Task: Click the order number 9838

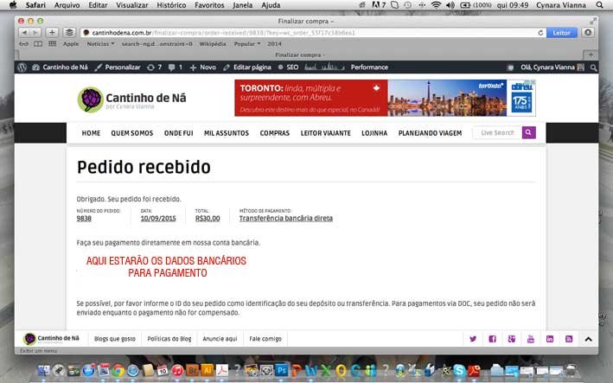Action: (84, 218)
